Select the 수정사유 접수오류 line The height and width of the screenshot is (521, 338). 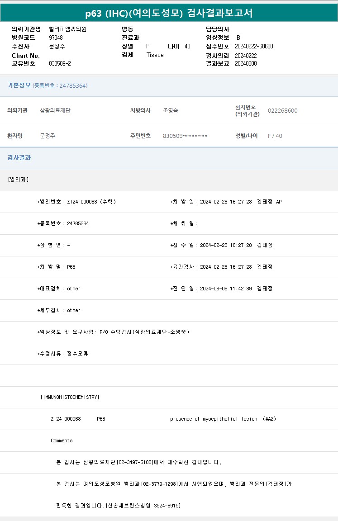click(63, 354)
